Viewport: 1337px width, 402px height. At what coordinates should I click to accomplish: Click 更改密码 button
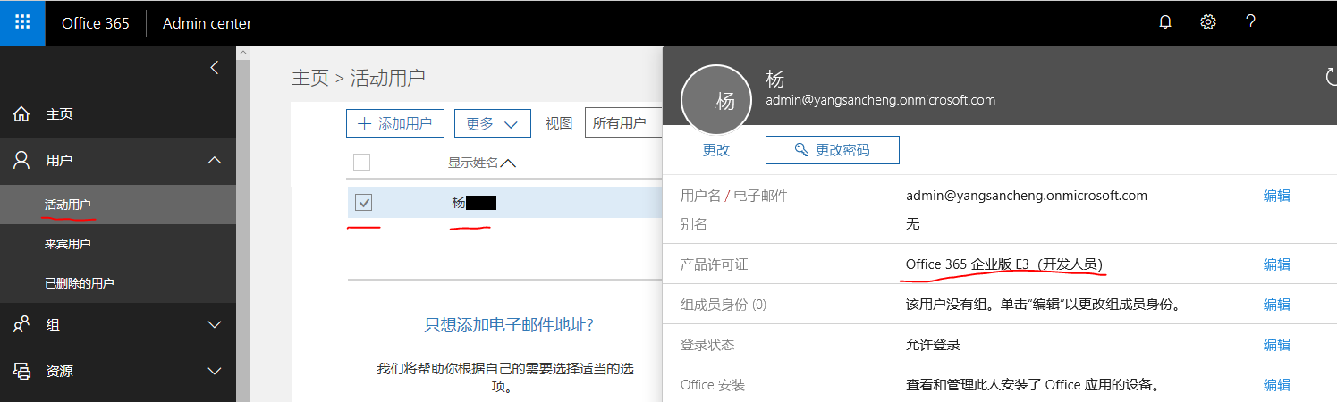(832, 150)
